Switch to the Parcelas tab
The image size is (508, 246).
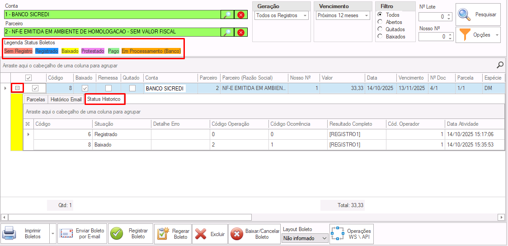(x=36, y=99)
